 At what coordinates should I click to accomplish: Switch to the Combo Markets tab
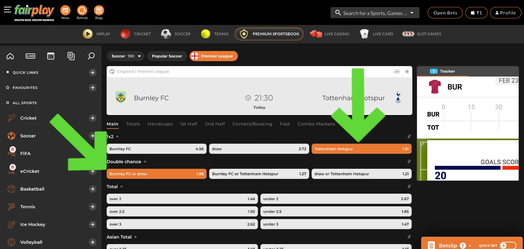coord(316,124)
